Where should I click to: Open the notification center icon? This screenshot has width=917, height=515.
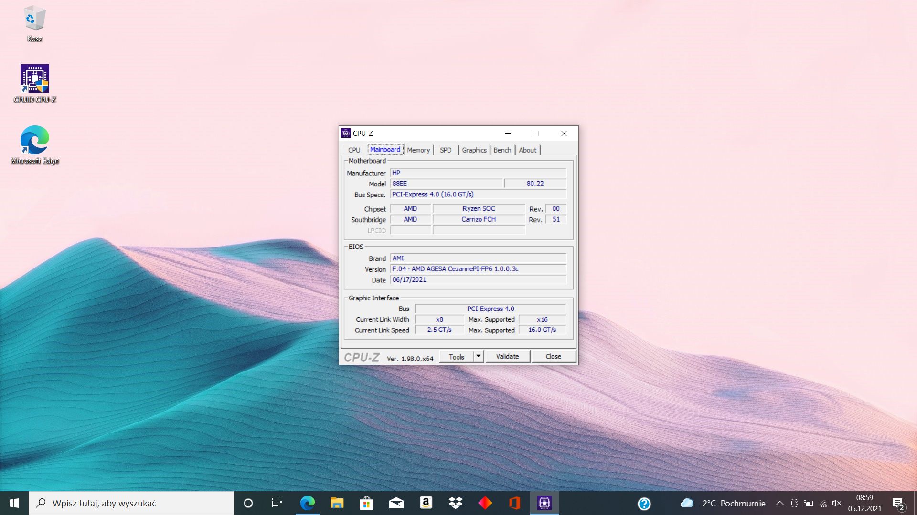tap(898, 504)
